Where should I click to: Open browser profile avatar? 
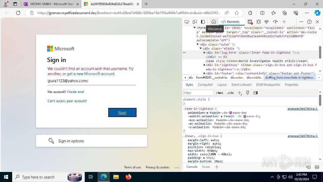tap(5, 4)
